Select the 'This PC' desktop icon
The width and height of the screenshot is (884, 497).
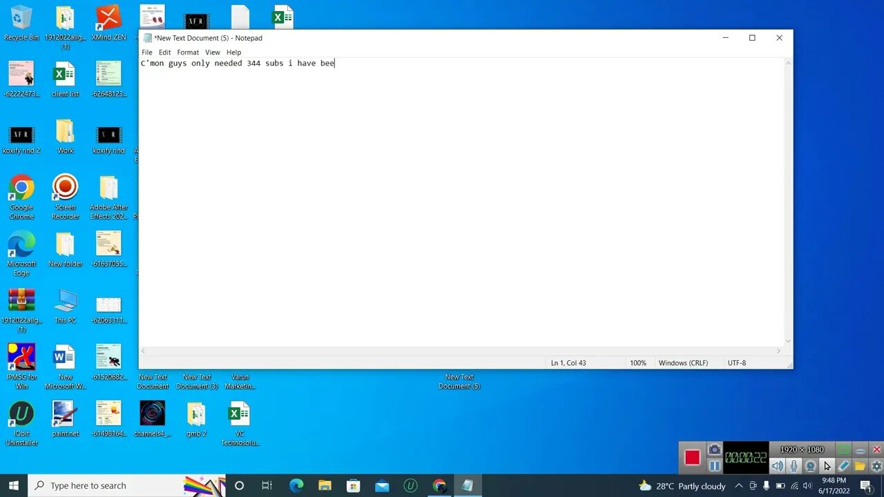pyautogui.click(x=65, y=306)
